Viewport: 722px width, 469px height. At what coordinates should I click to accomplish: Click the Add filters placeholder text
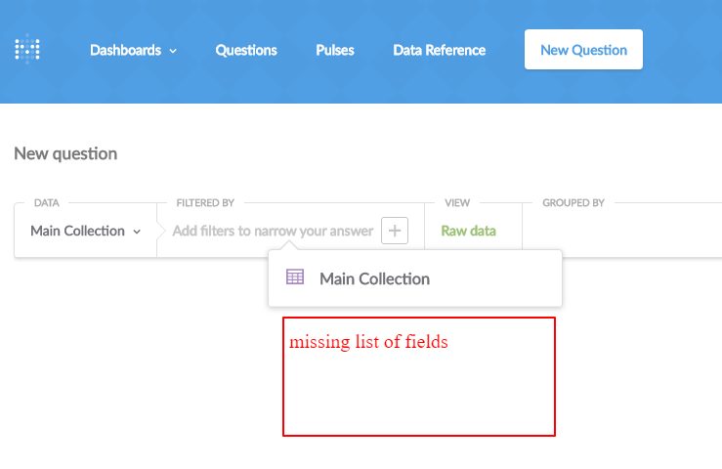click(x=273, y=231)
